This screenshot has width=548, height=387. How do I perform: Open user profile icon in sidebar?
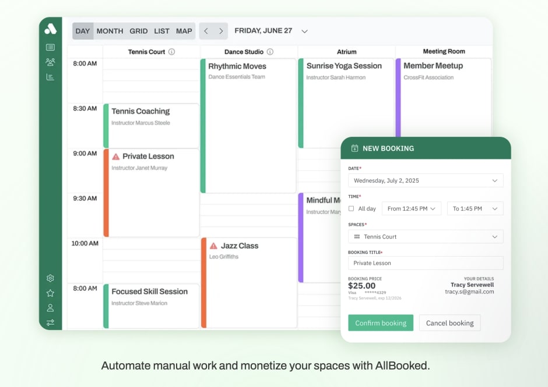tap(50, 308)
